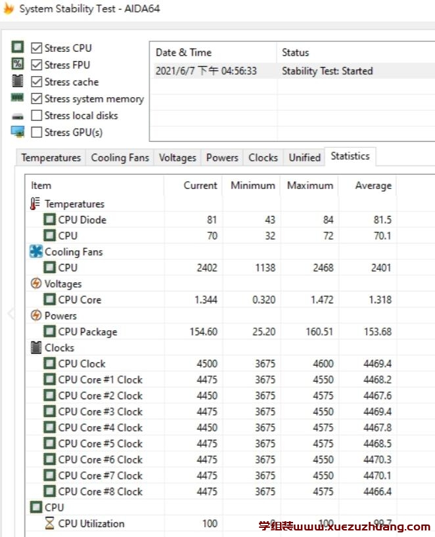Click the Status column header in log
Screen dimensions: 435x537
click(x=355, y=53)
